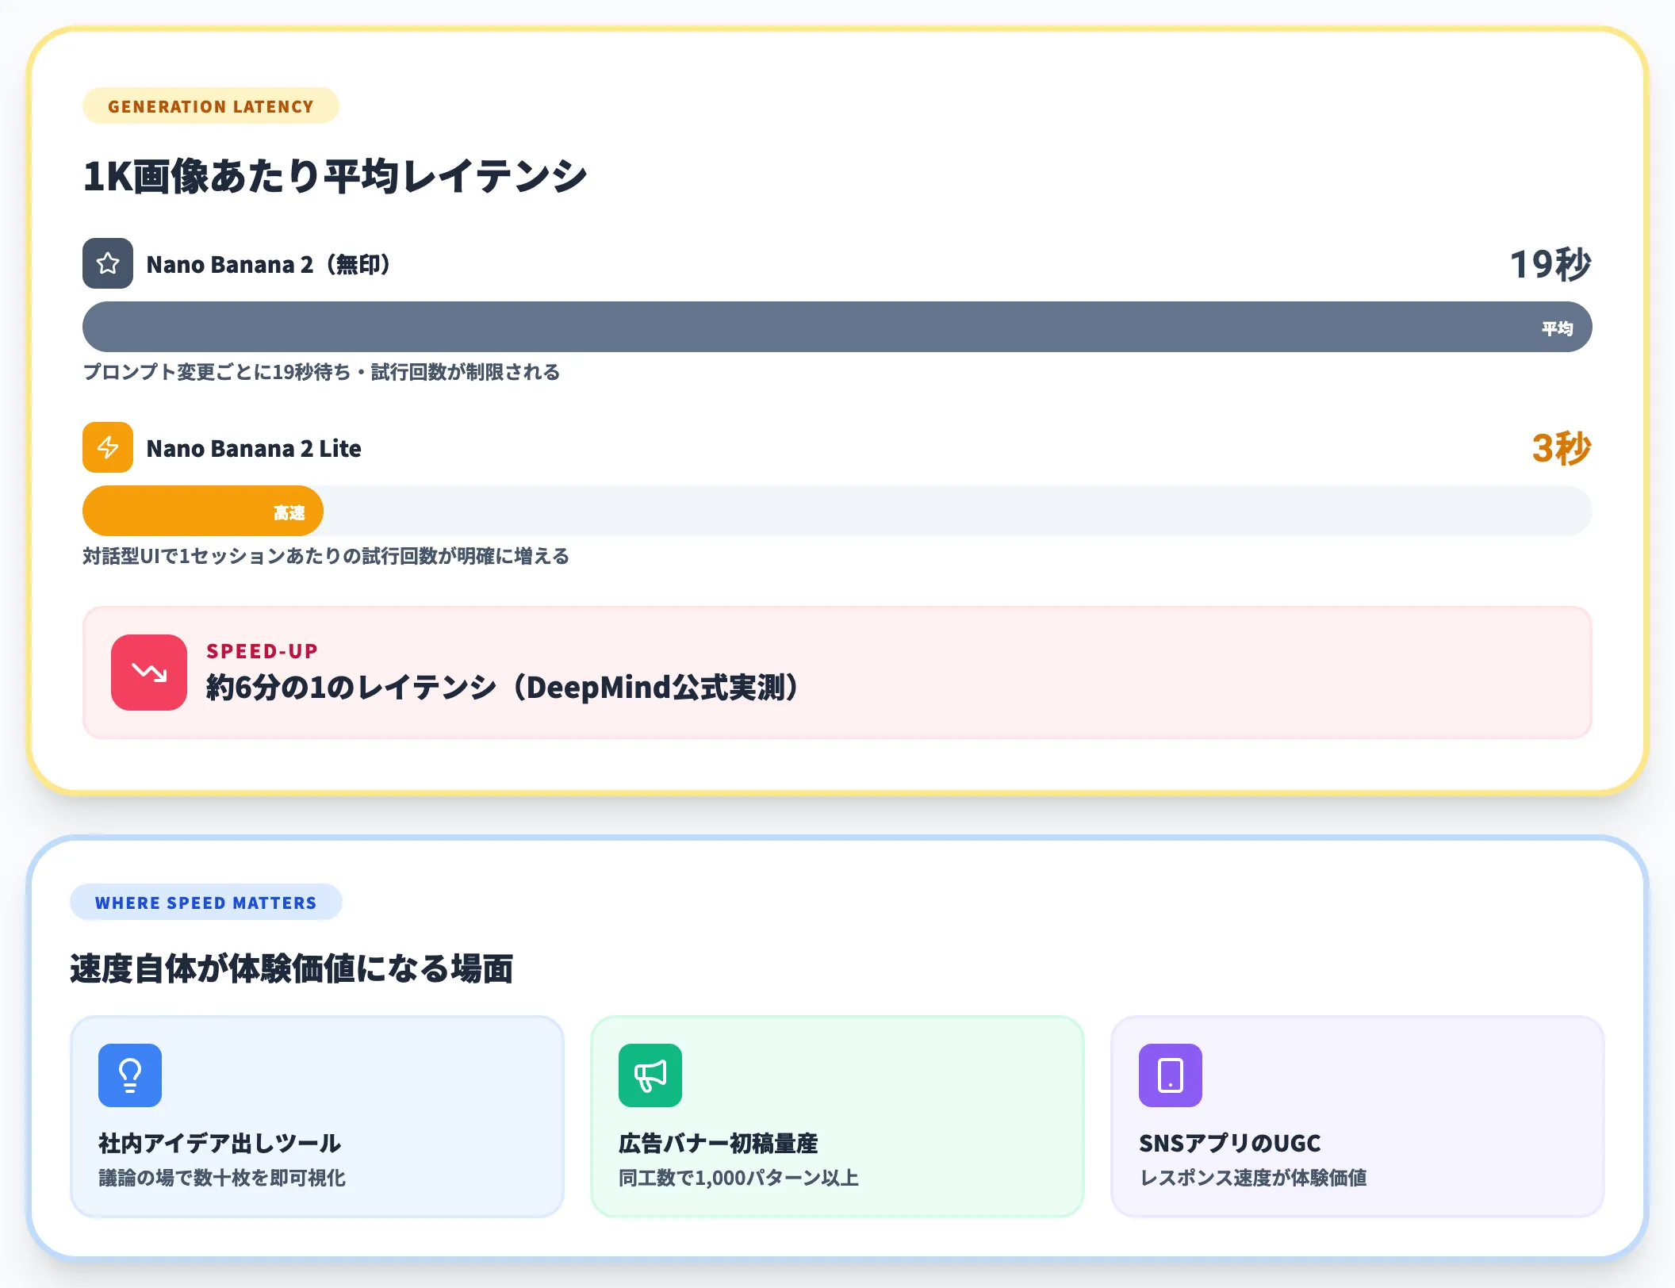Image resolution: width=1675 pixels, height=1288 pixels.
Task: Click the SNSアプリのUGC title
Action: [1230, 1143]
